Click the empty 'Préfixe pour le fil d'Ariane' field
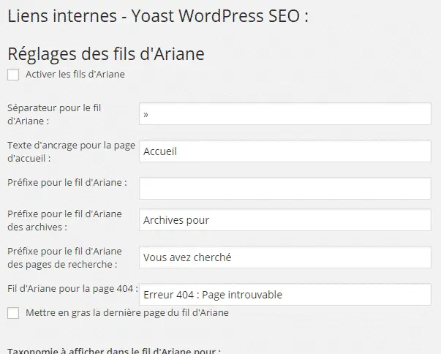Viewport: 441px width, 354px height. (285, 189)
